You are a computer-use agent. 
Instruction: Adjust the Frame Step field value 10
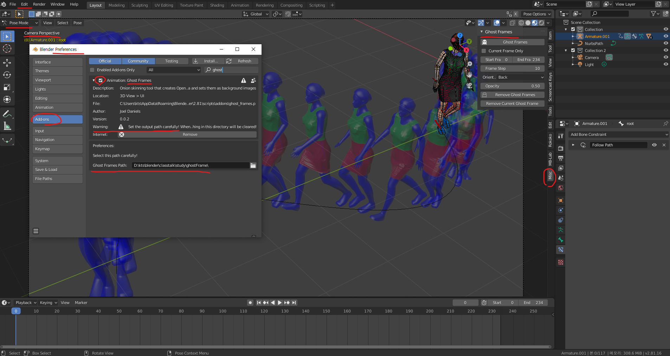point(513,68)
